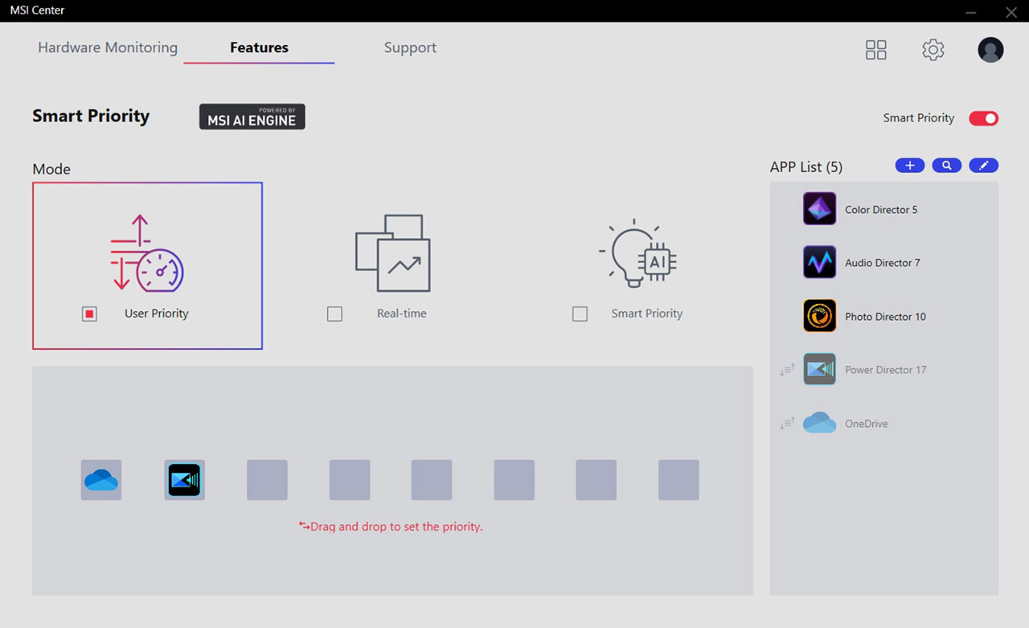Select Power Director icon in priority slots
Viewport: 1029px width, 628px height.
(184, 480)
